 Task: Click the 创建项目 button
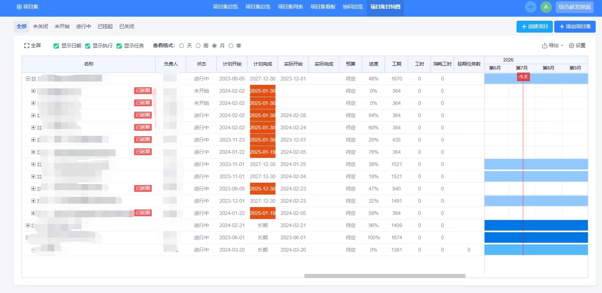point(535,26)
